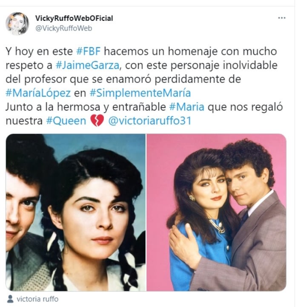This screenshot has height=307, width=298.
Task: Open the #Queen hashtag
Action: (66, 121)
